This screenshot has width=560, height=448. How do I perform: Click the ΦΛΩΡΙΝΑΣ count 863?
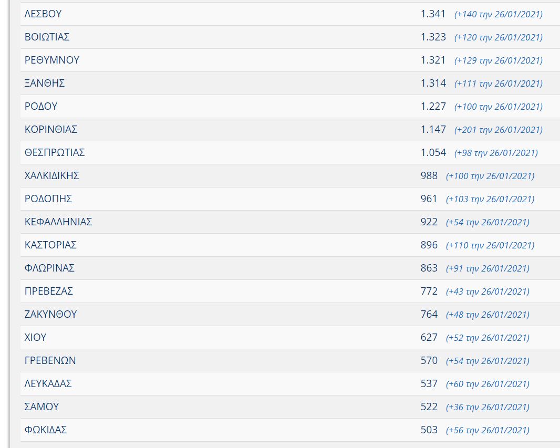click(x=429, y=268)
